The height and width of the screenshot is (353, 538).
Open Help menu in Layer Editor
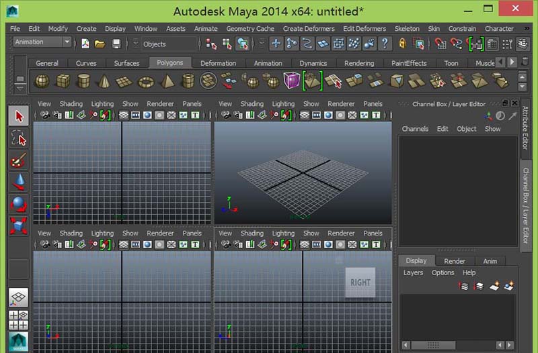(x=469, y=272)
